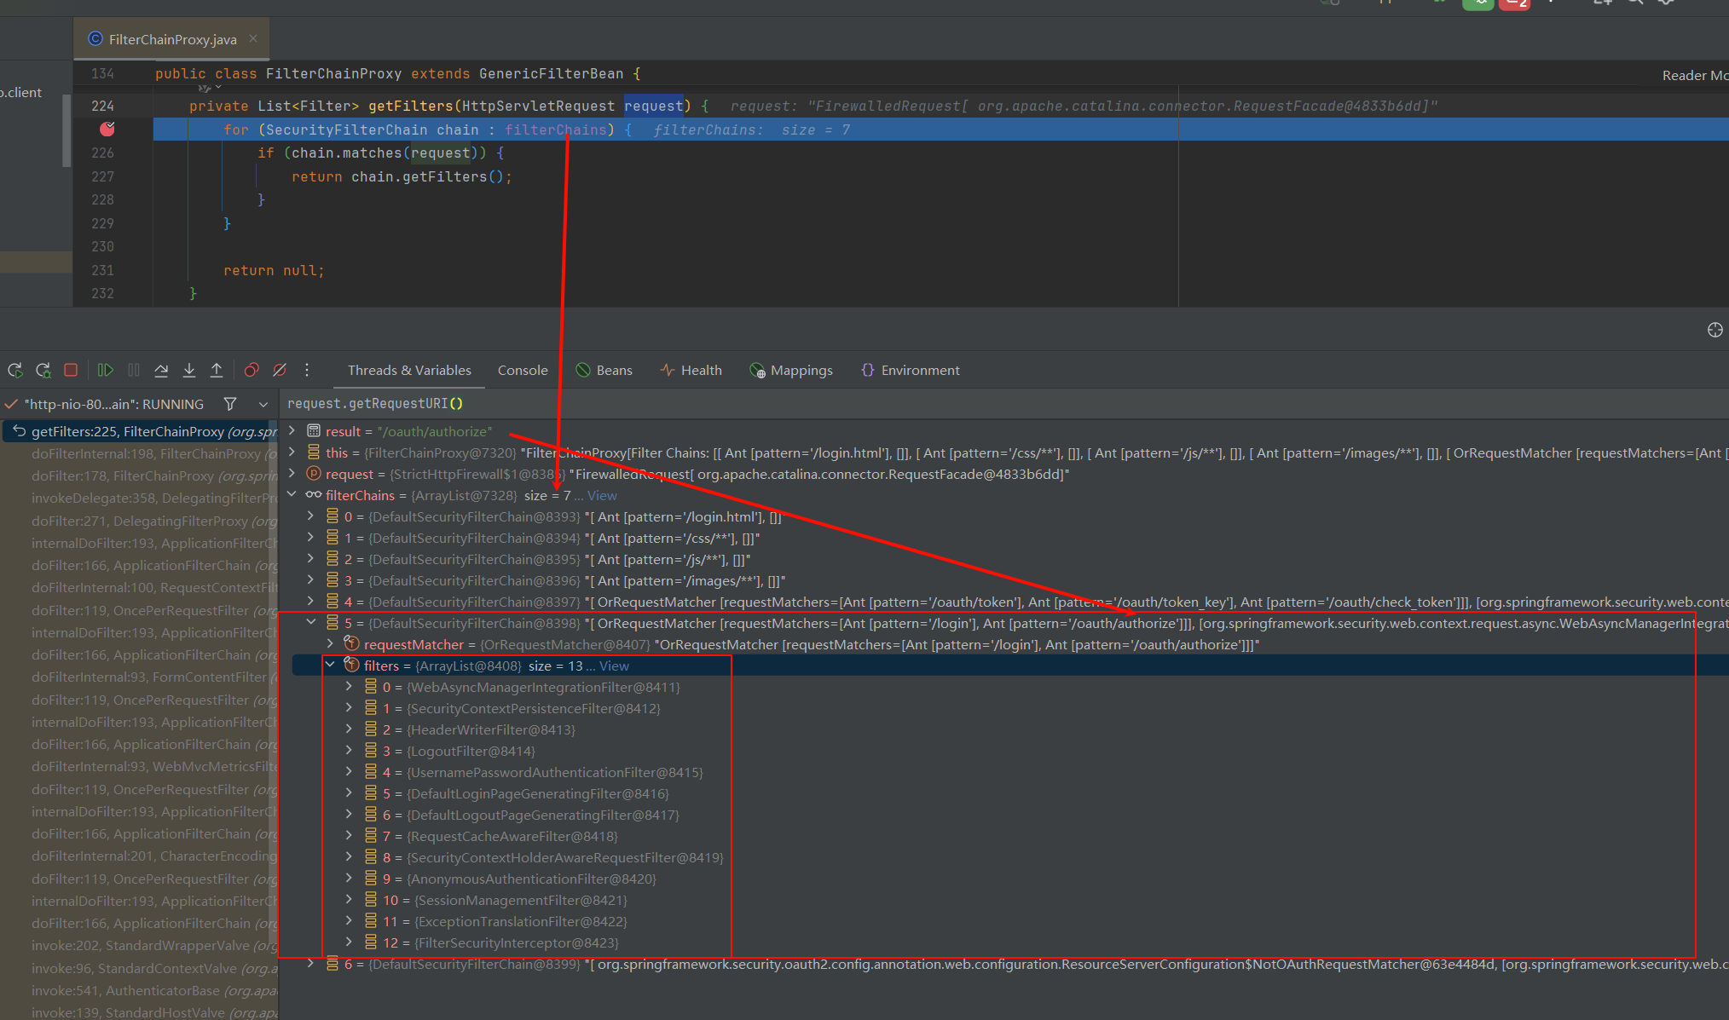This screenshot has height=1020, width=1729.
Task: Open View Breakpoints dialog icon
Action: pyautogui.click(x=252, y=370)
